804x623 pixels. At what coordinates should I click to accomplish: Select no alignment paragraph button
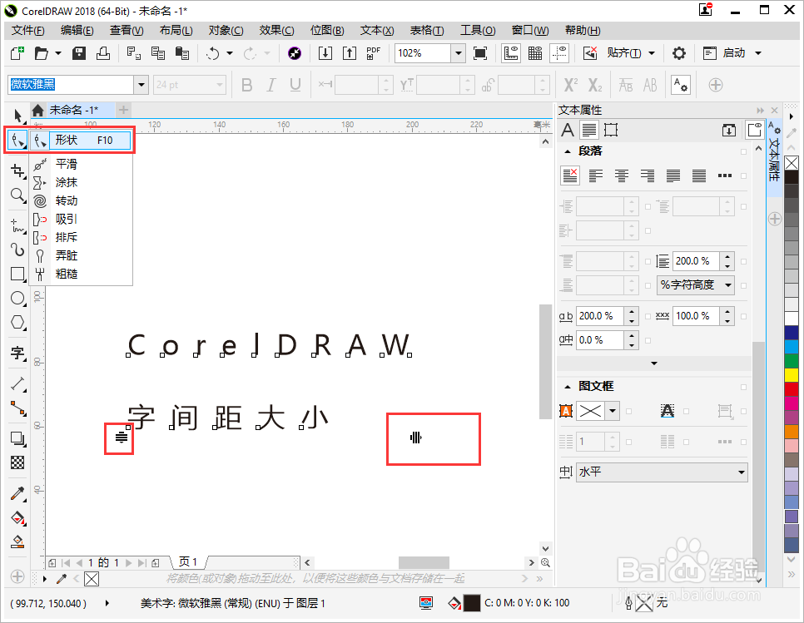570,176
